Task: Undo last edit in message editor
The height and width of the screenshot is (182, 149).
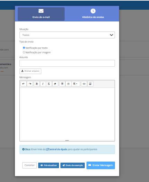Action: click(x=24, y=84)
